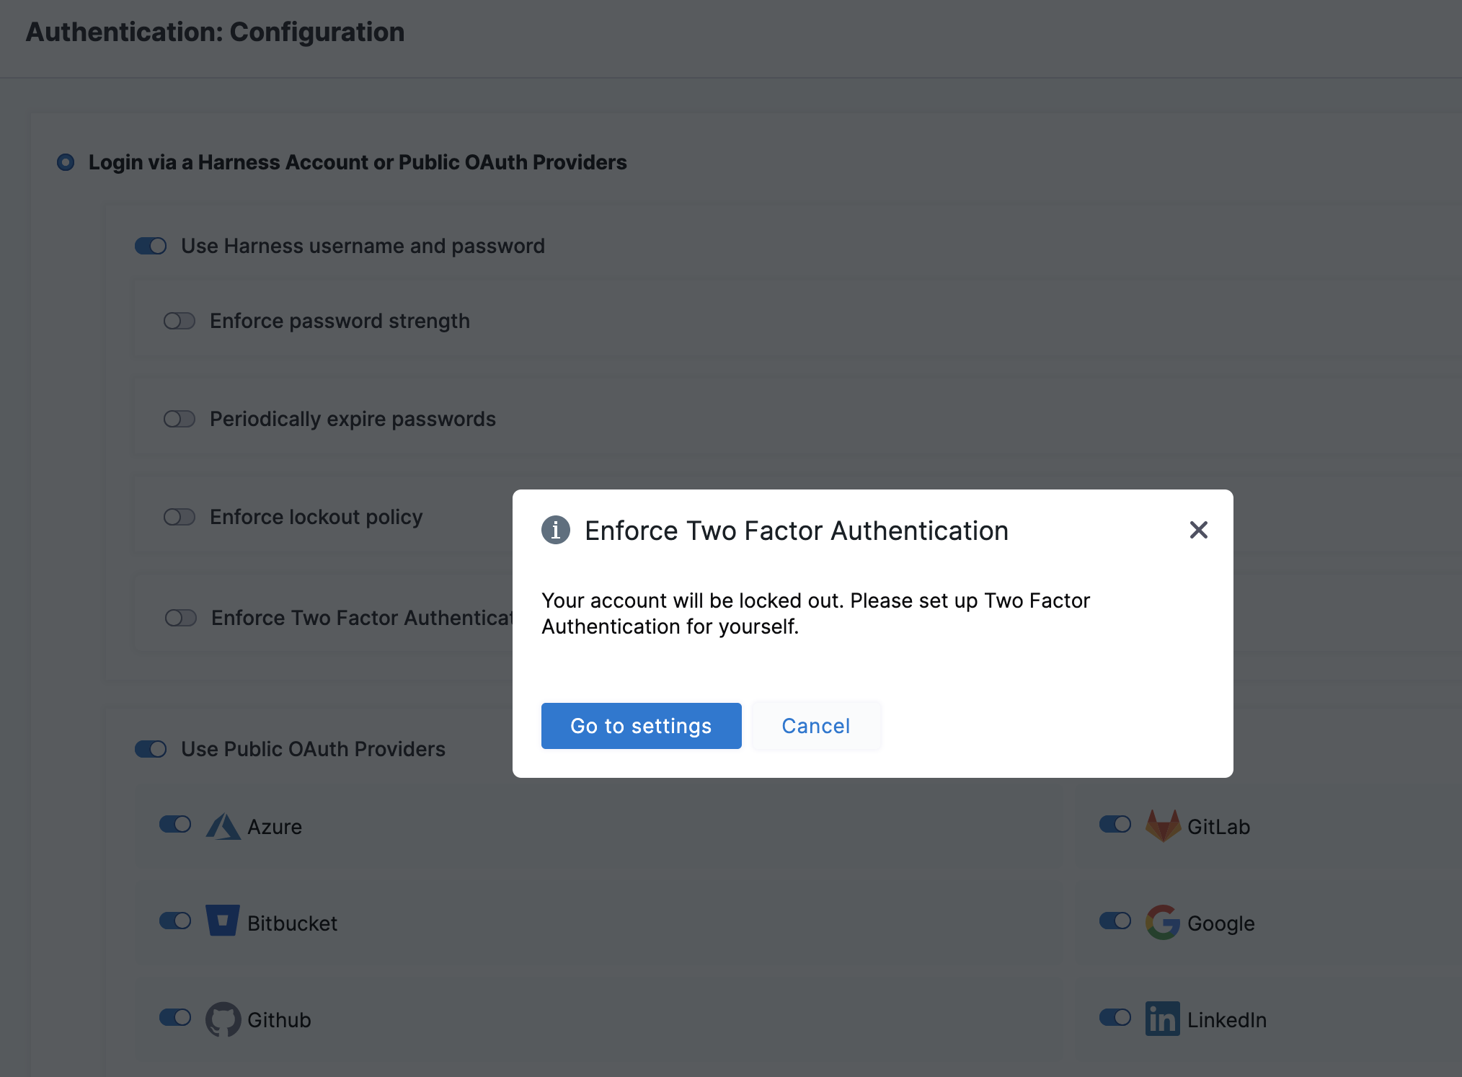Enable Enforce lockout policy switch
1462x1077 pixels.
180,517
